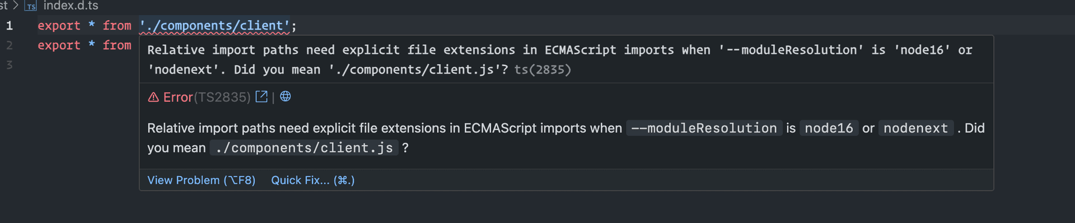Open the external link icon beside TS2835
The height and width of the screenshot is (223, 1075).
coord(261,97)
